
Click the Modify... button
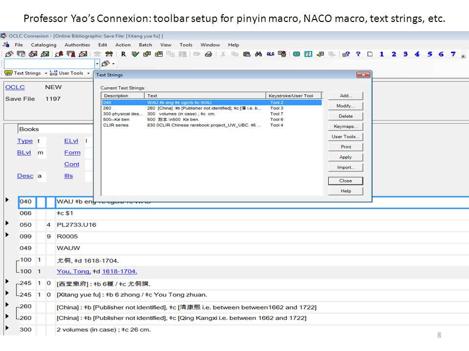pos(345,106)
